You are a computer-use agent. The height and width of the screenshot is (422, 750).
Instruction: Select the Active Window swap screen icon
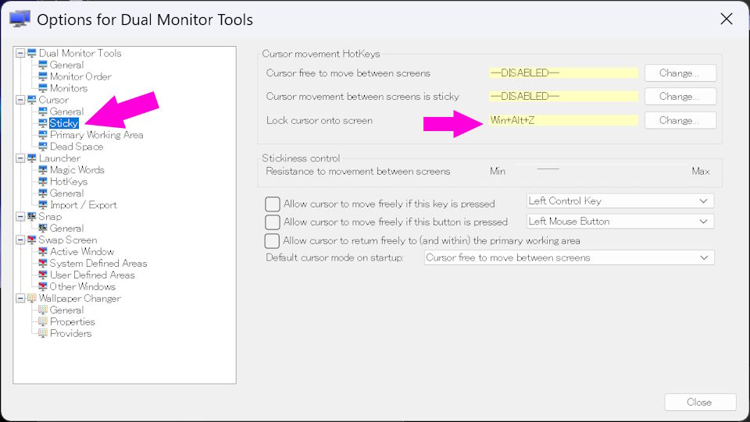tap(43, 252)
